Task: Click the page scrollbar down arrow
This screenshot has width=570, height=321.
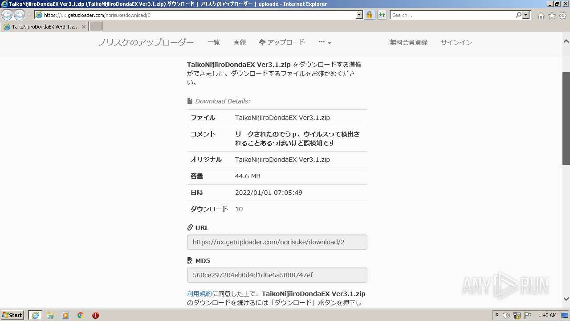Action: click(566, 299)
